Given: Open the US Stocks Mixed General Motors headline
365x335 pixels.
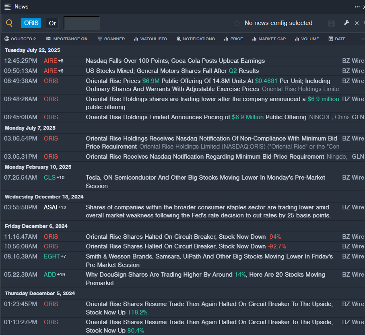Looking at the screenshot, I should (172, 71).
